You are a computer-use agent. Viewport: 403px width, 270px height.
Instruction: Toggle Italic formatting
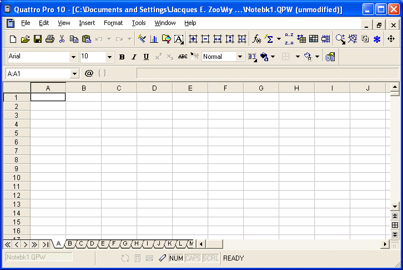134,57
